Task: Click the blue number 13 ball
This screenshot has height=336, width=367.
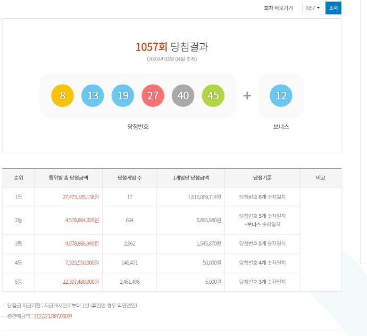Action: coord(93,96)
